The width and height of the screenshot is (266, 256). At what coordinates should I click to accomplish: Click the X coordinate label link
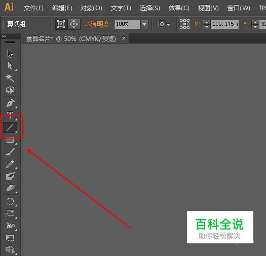[x=197, y=25]
